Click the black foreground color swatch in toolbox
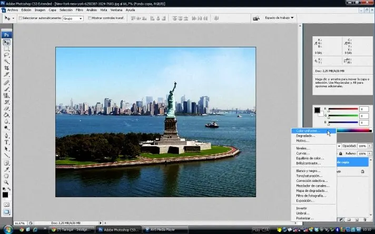The height and width of the screenshot is (234, 375). pyautogui.click(x=5, y=194)
